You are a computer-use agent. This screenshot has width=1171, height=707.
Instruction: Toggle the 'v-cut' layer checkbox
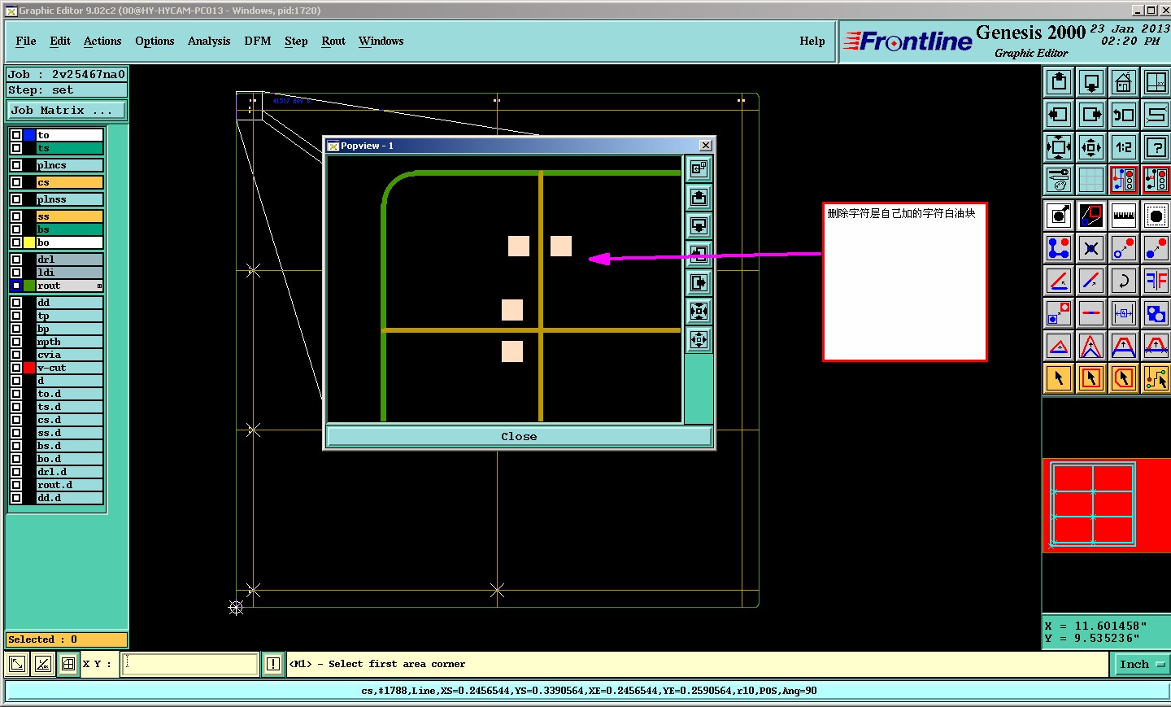point(16,368)
